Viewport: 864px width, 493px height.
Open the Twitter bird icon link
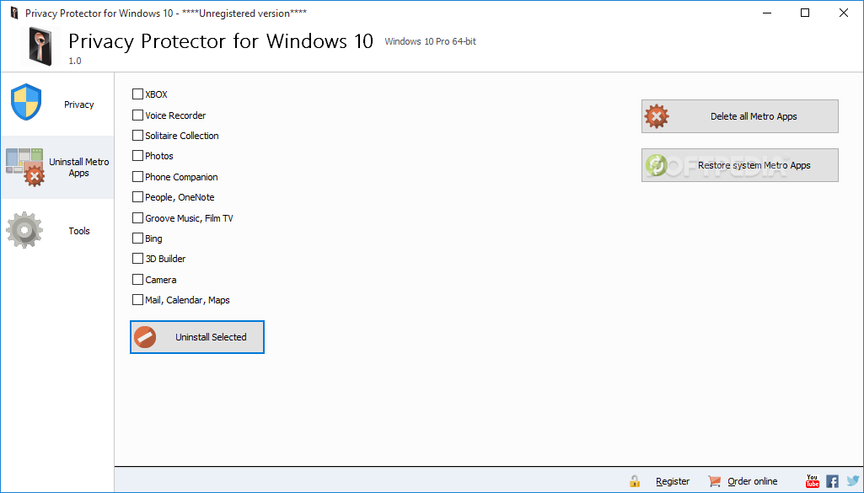(x=852, y=481)
